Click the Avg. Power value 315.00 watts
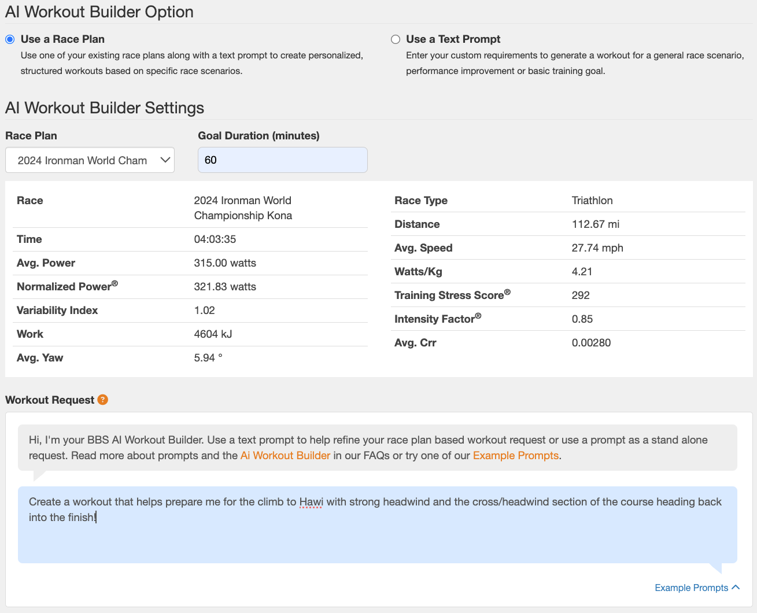This screenshot has width=757, height=613. 225,263
